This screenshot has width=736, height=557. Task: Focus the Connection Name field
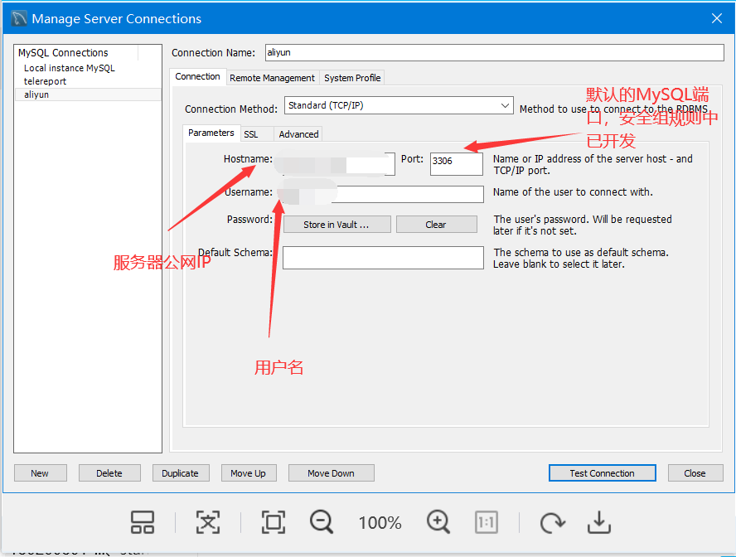click(494, 52)
